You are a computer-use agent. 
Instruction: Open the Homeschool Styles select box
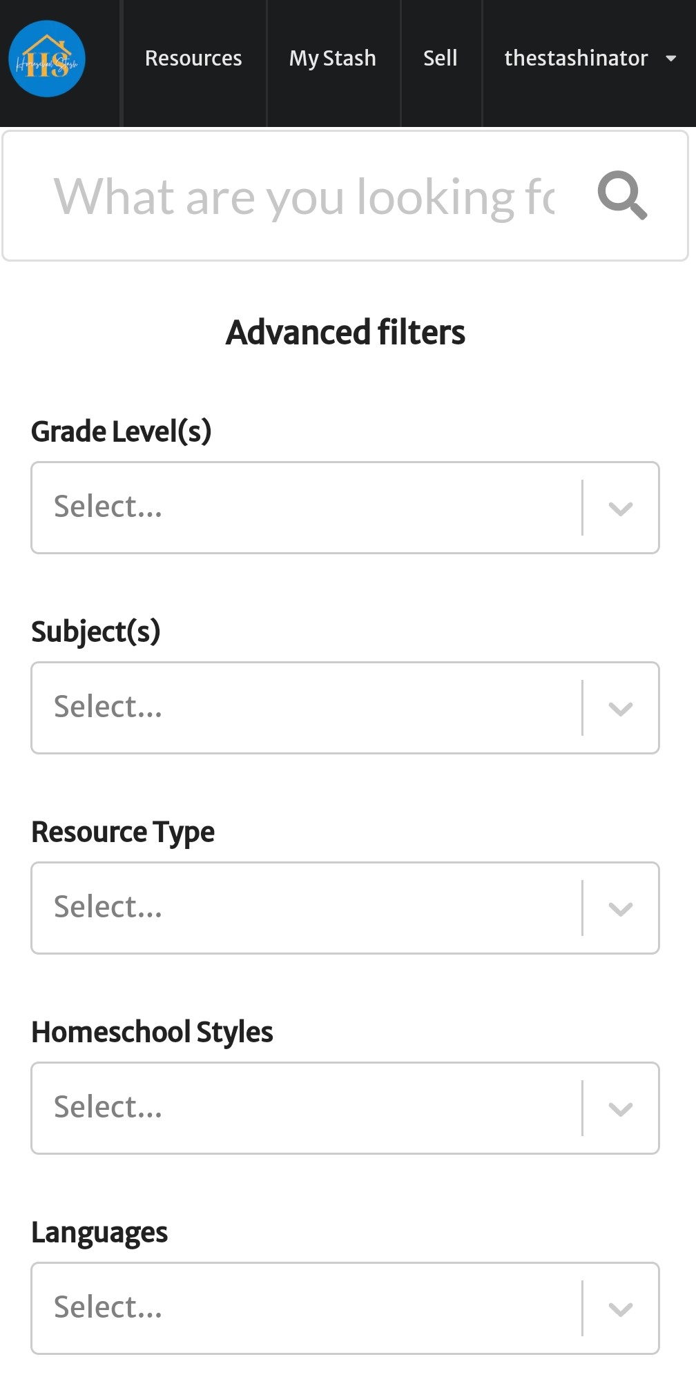tap(345, 1108)
